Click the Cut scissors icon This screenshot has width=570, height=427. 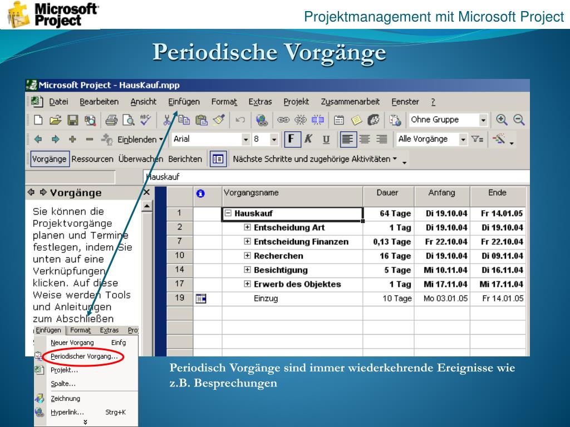pyautogui.click(x=167, y=120)
